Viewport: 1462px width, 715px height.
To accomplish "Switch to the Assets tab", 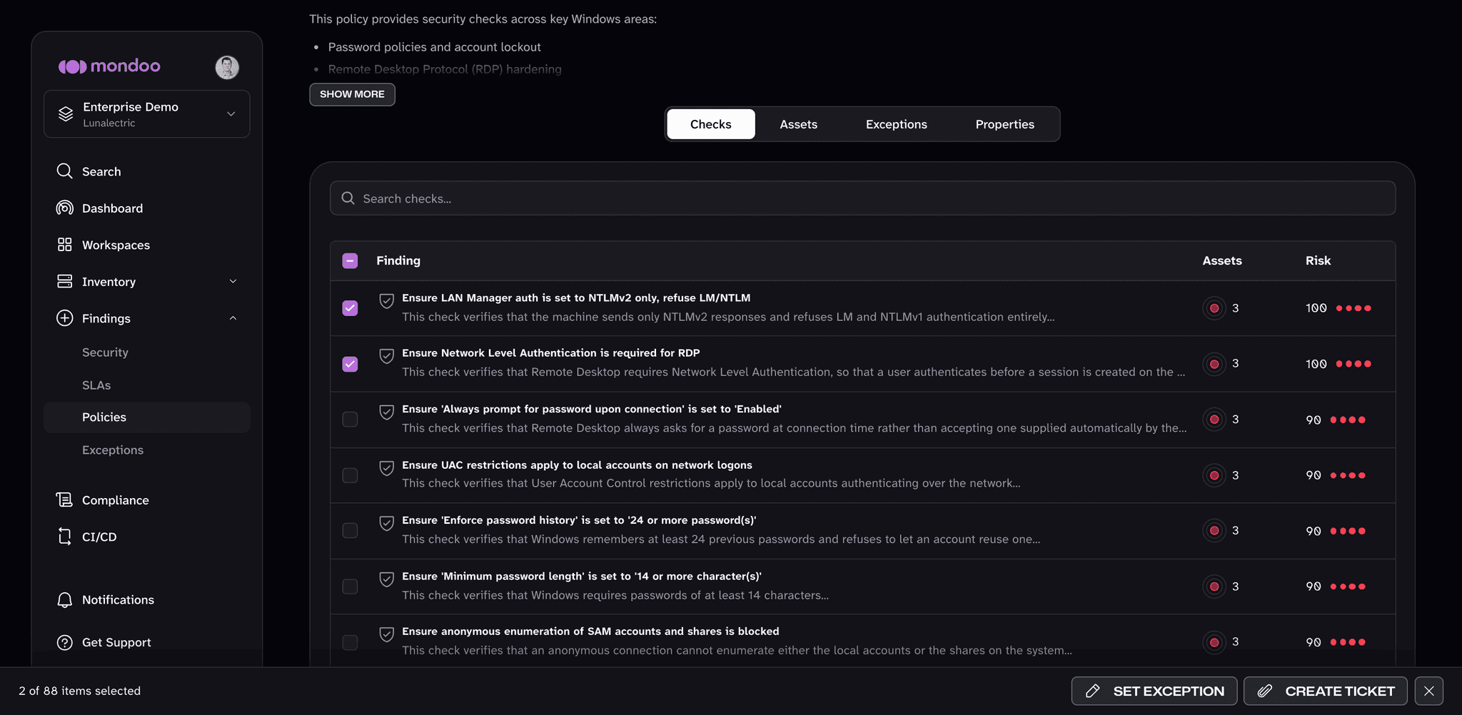I will (x=798, y=124).
